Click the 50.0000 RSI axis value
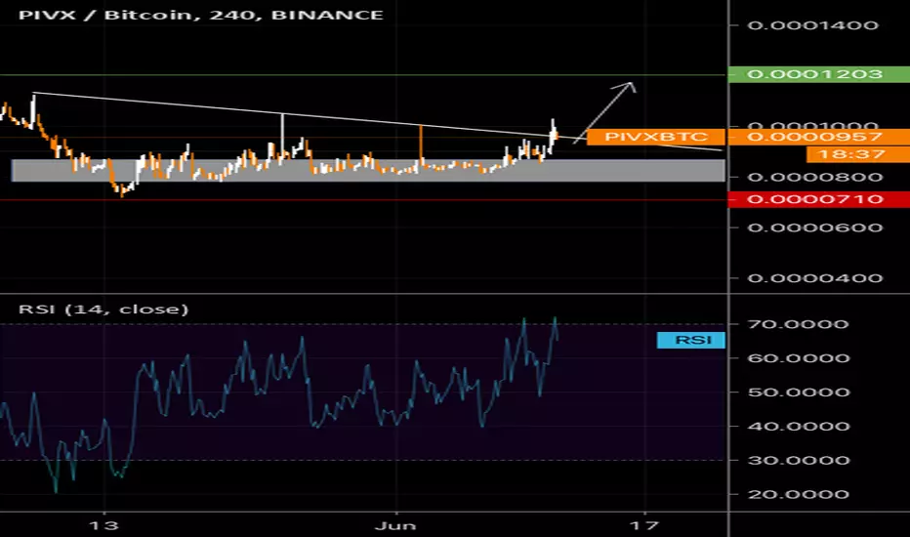910x537 pixels. coord(798,392)
